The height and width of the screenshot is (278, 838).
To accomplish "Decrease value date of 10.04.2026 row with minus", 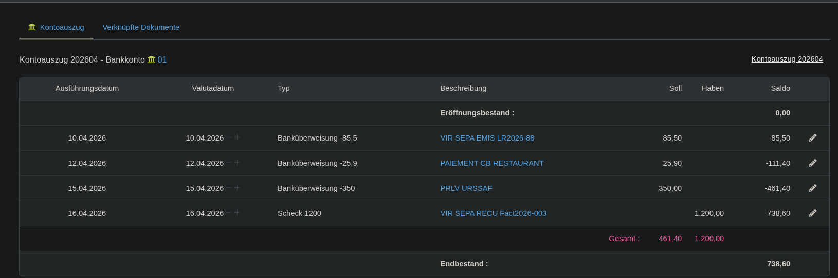I will coord(229,137).
